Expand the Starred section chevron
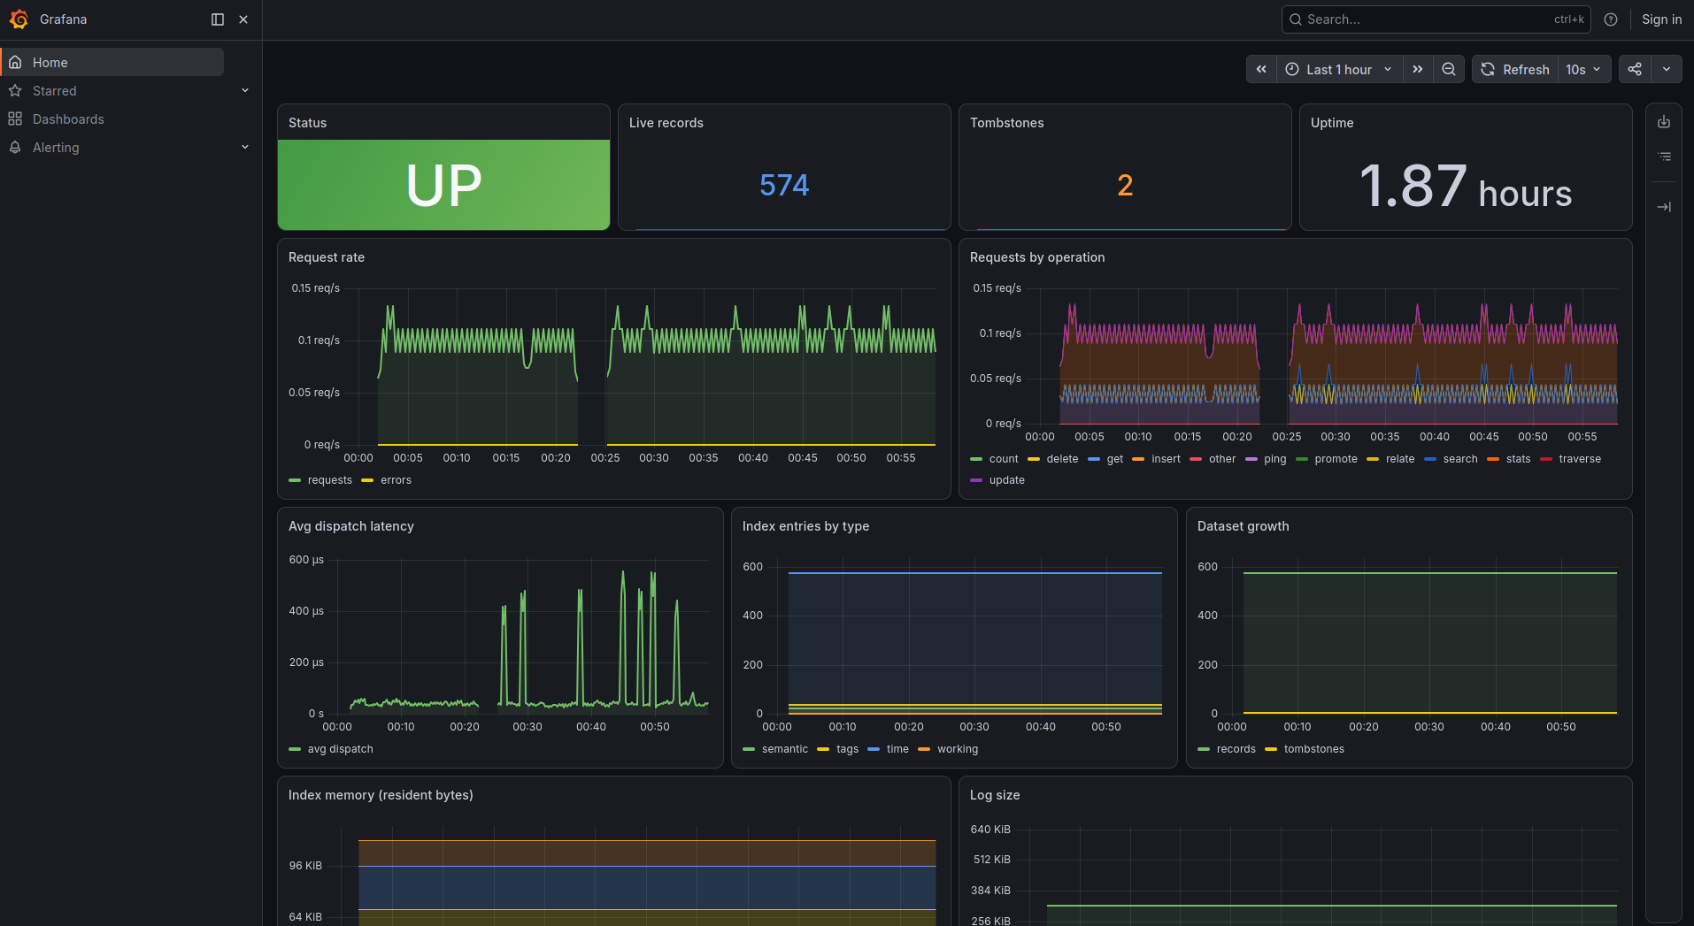Screen dimensions: 1694x926 [x=245, y=90]
